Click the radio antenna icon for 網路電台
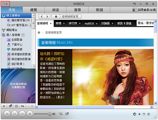 click(4, 30)
